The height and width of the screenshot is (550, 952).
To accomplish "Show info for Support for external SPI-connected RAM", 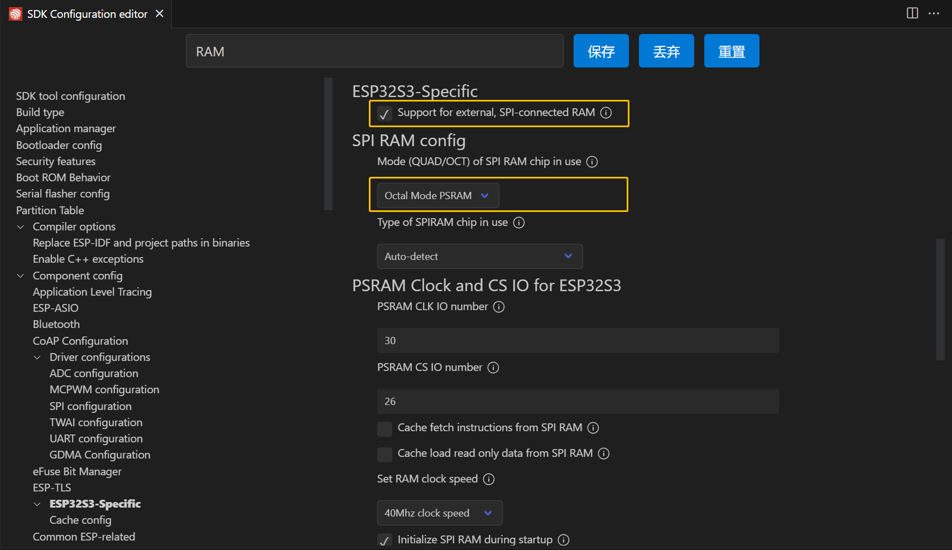I will (x=606, y=113).
